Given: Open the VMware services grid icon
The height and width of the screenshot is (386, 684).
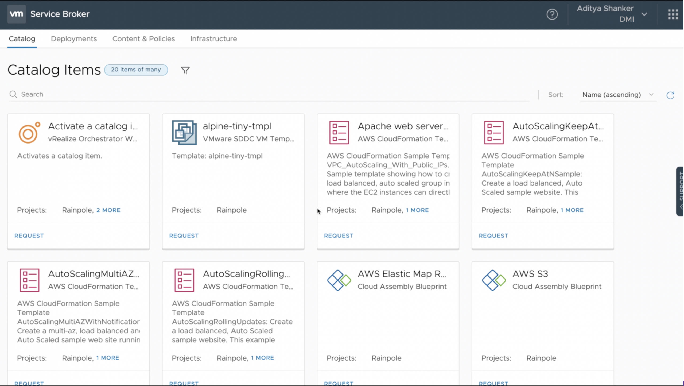Looking at the screenshot, I should point(673,14).
